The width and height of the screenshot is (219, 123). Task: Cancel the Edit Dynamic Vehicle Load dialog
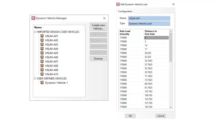tap(160, 116)
